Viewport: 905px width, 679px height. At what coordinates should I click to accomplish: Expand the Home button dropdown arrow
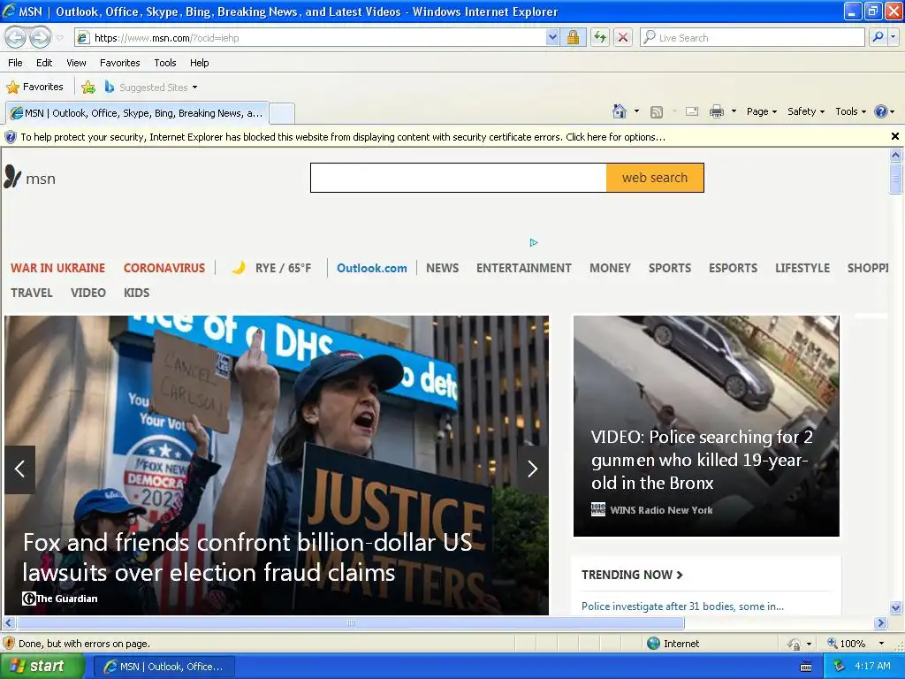(636, 111)
